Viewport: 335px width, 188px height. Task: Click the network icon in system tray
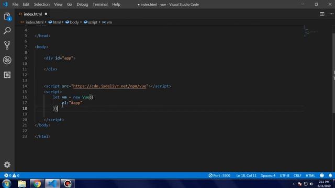point(306,184)
